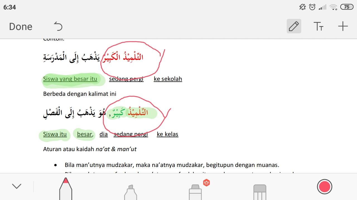Viewport: 357px width, 200px height.
Task: Tap the text 'Aturan atau kaidah na'at & man'ut'
Action: 90,149
